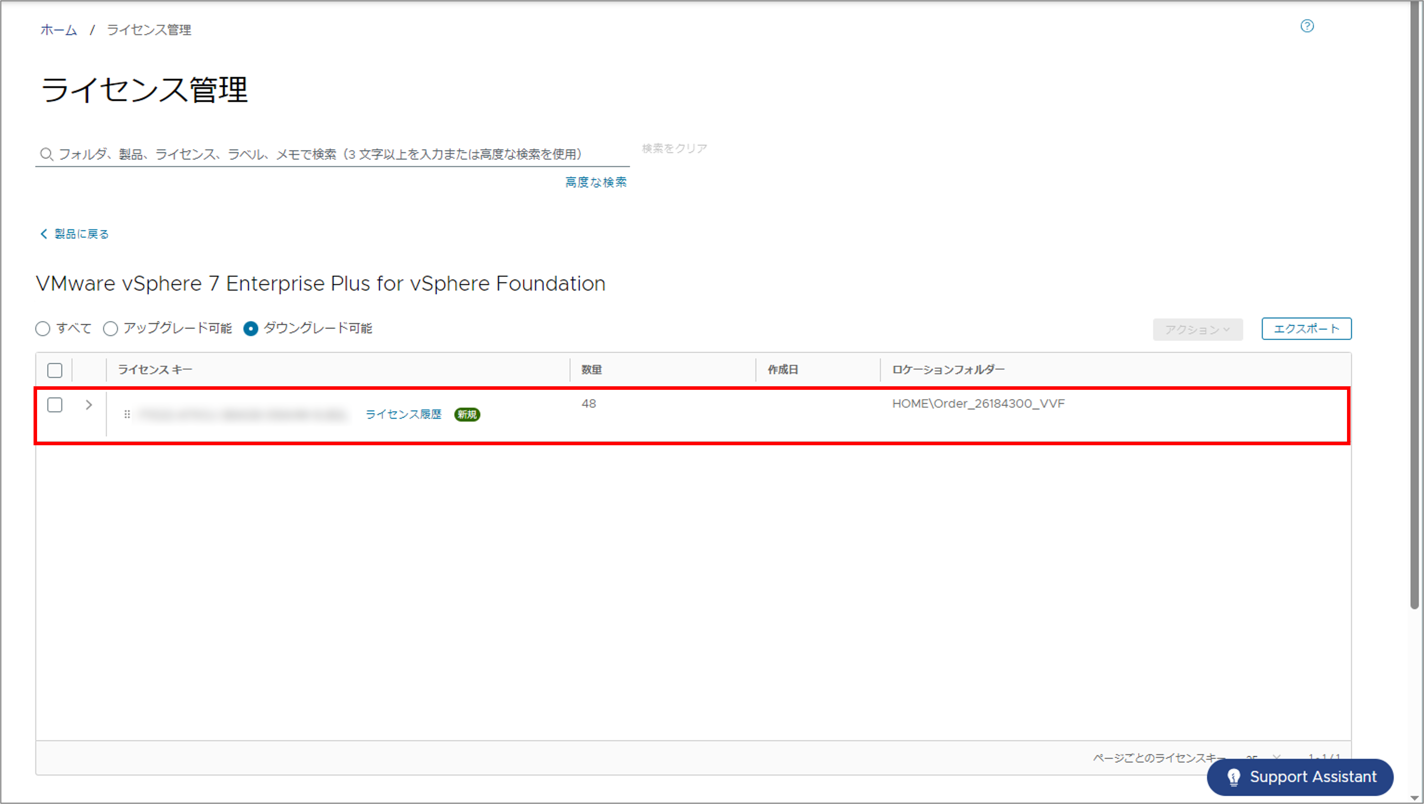Click the ライセンス キー column header
This screenshot has width=1424, height=804.
click(x=155, y=370)
